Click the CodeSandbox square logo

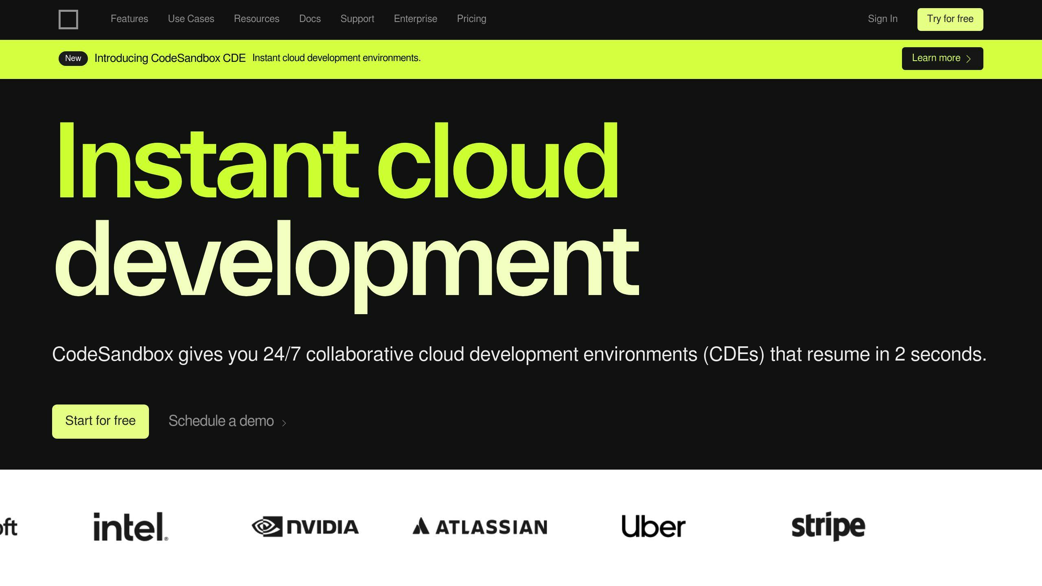(68, 19)
